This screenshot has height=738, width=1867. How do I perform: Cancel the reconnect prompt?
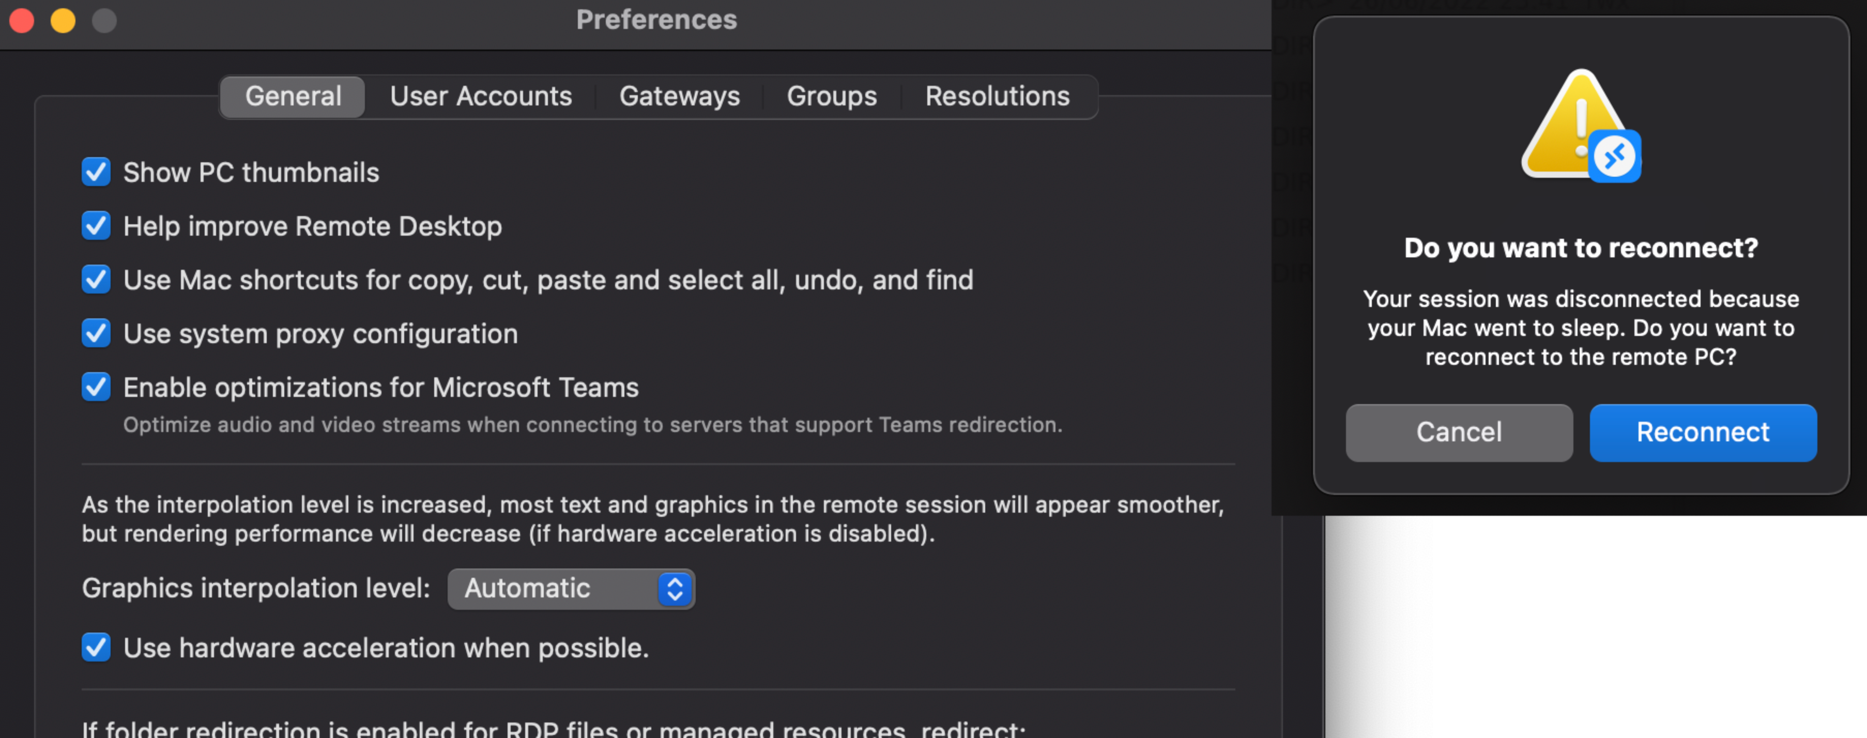[x=1458, y=432]
